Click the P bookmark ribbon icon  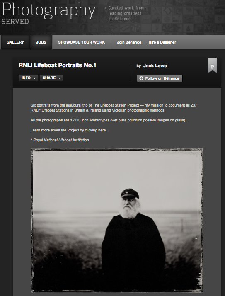pyautogui.click(x=212, y=66)
